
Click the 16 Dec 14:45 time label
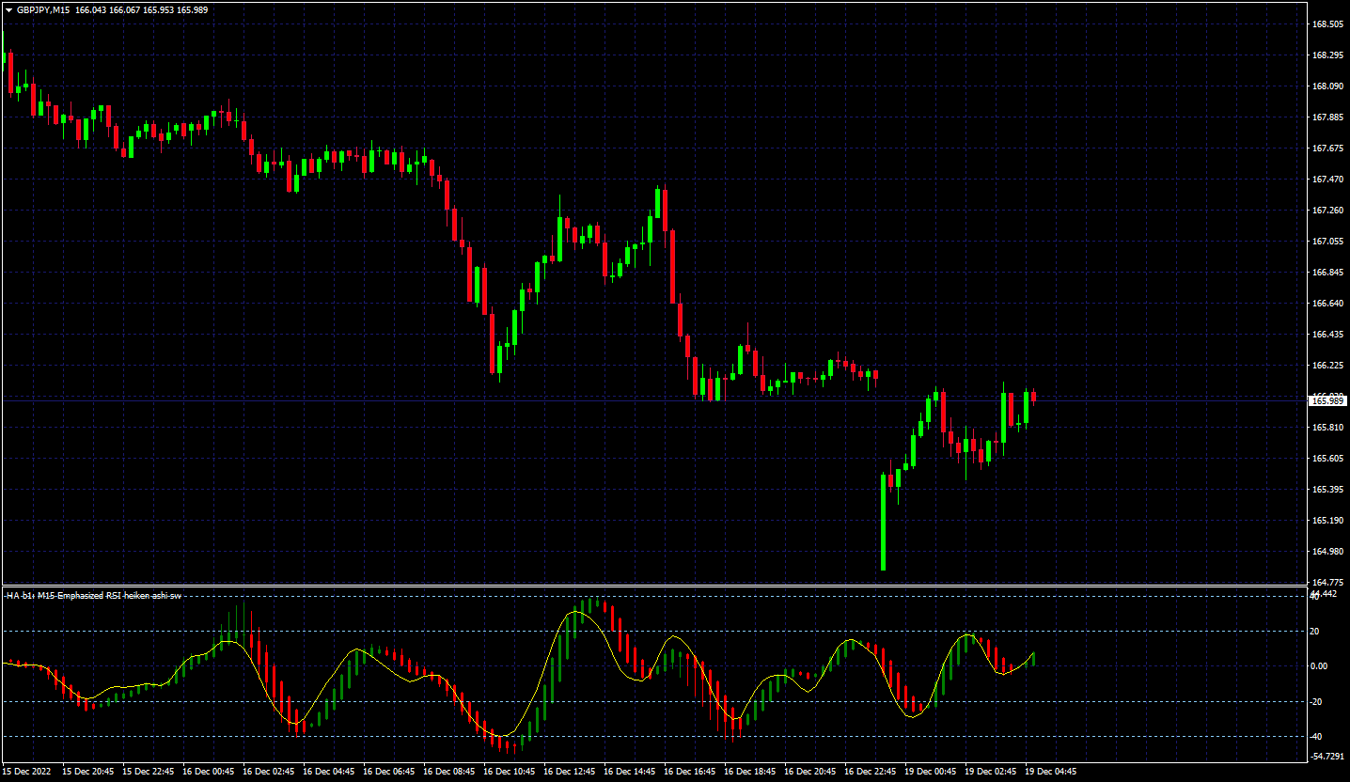point(630,772)
